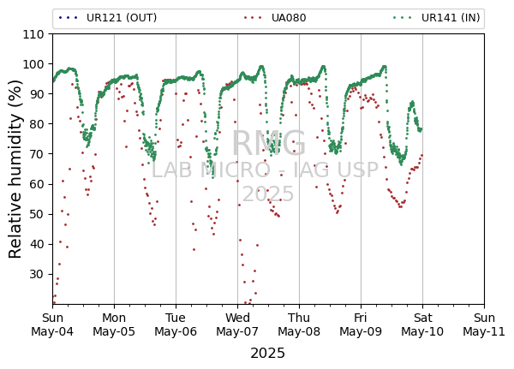Click the 80 y-axis tick label

pos(37,124)
